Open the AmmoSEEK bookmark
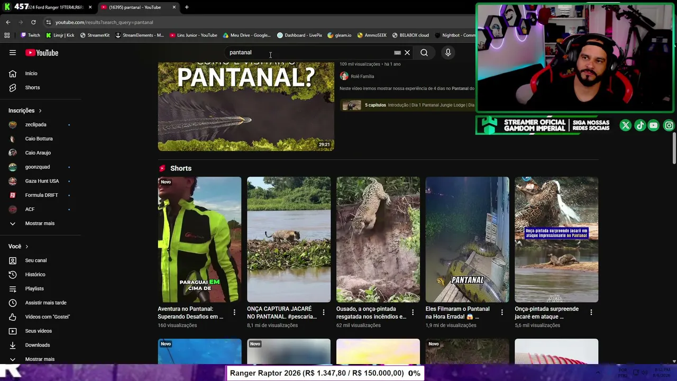Viewport: 677px width, 381px height. (x=372, y=35)
